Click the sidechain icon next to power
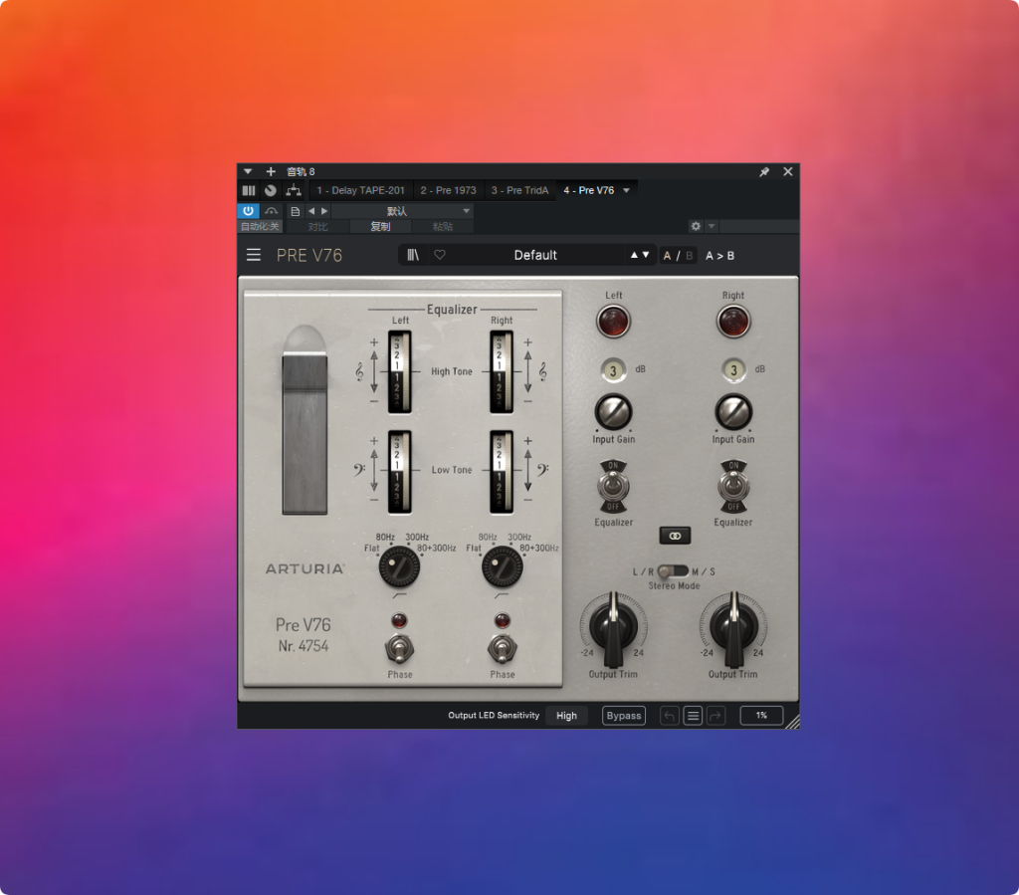The width and height of the screenshot is (1019, 895). coord(271,211)
